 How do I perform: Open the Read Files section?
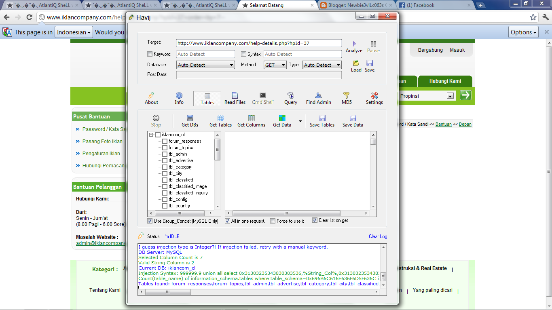point(235,98)
